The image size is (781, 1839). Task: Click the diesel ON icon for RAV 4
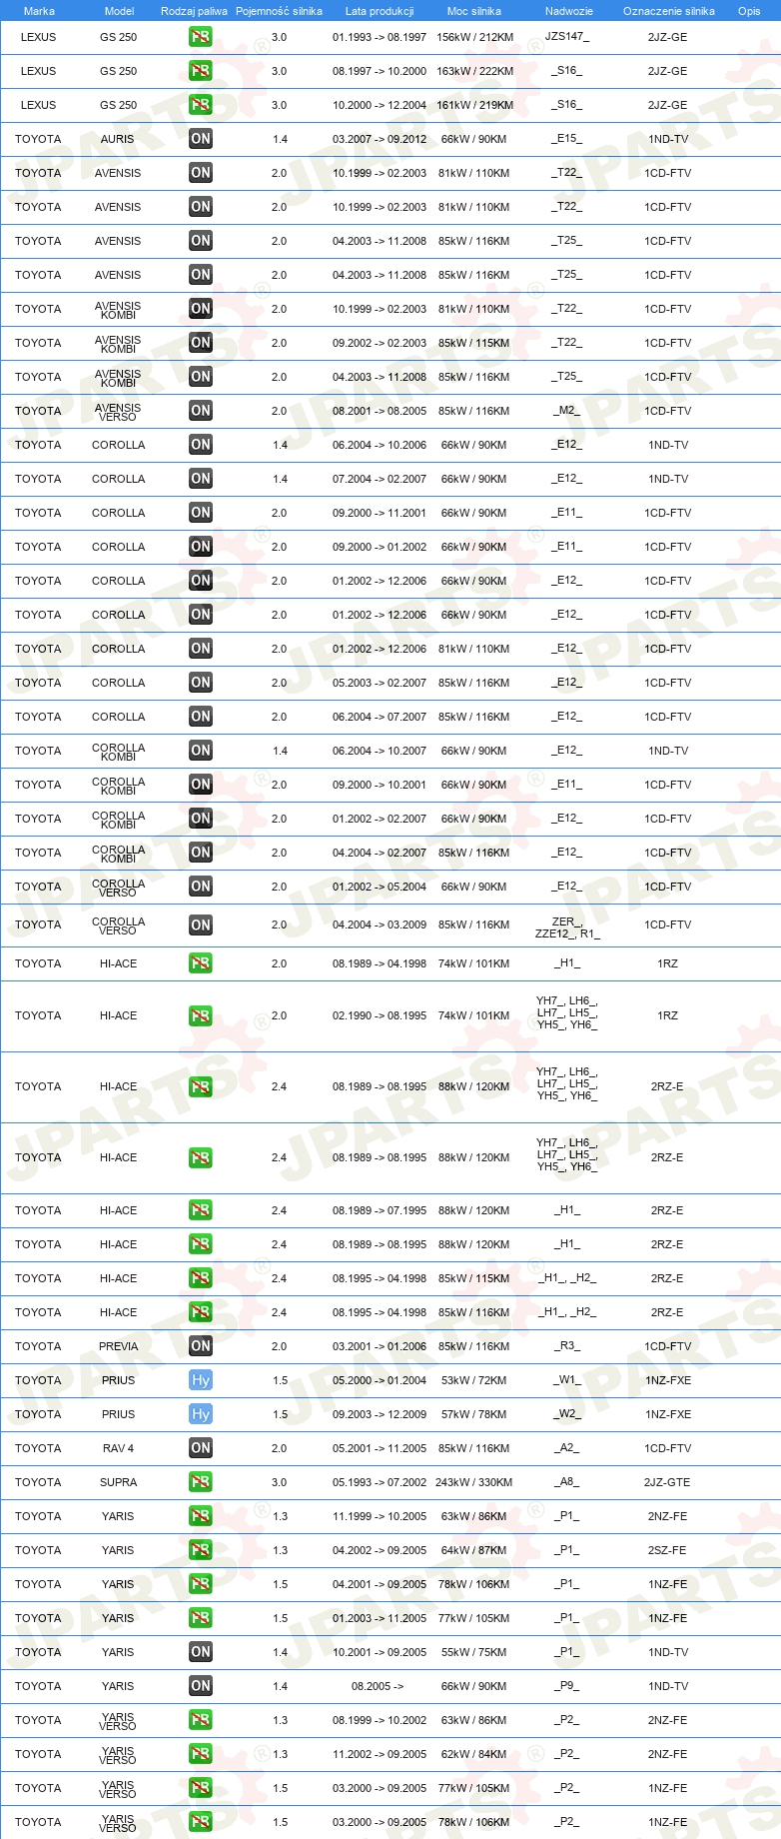pos(201,1448)
